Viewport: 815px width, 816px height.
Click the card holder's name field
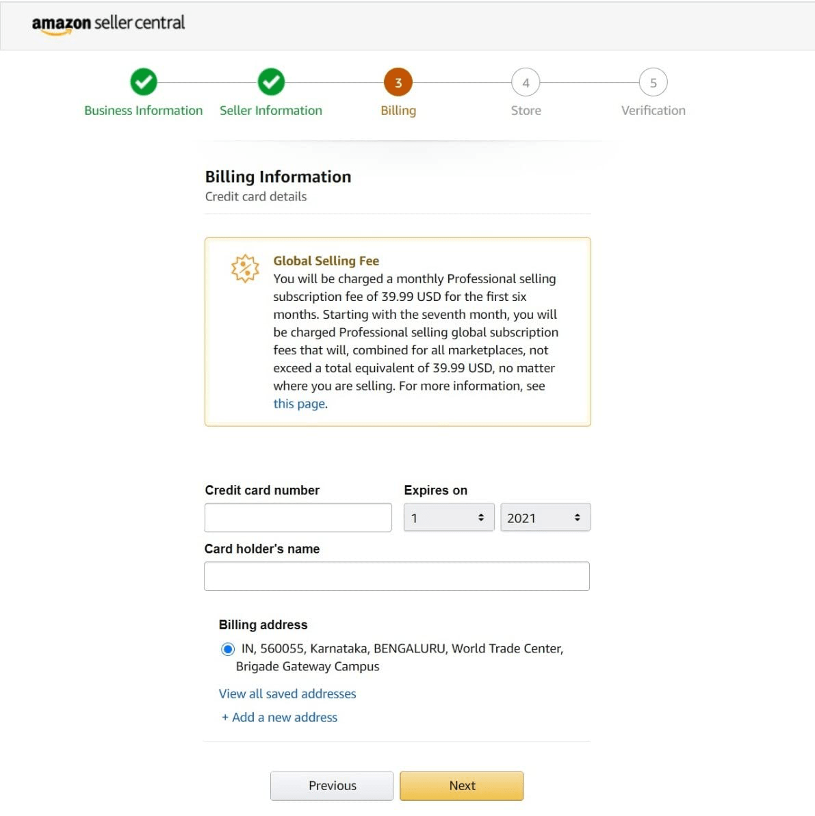(397, 576)
